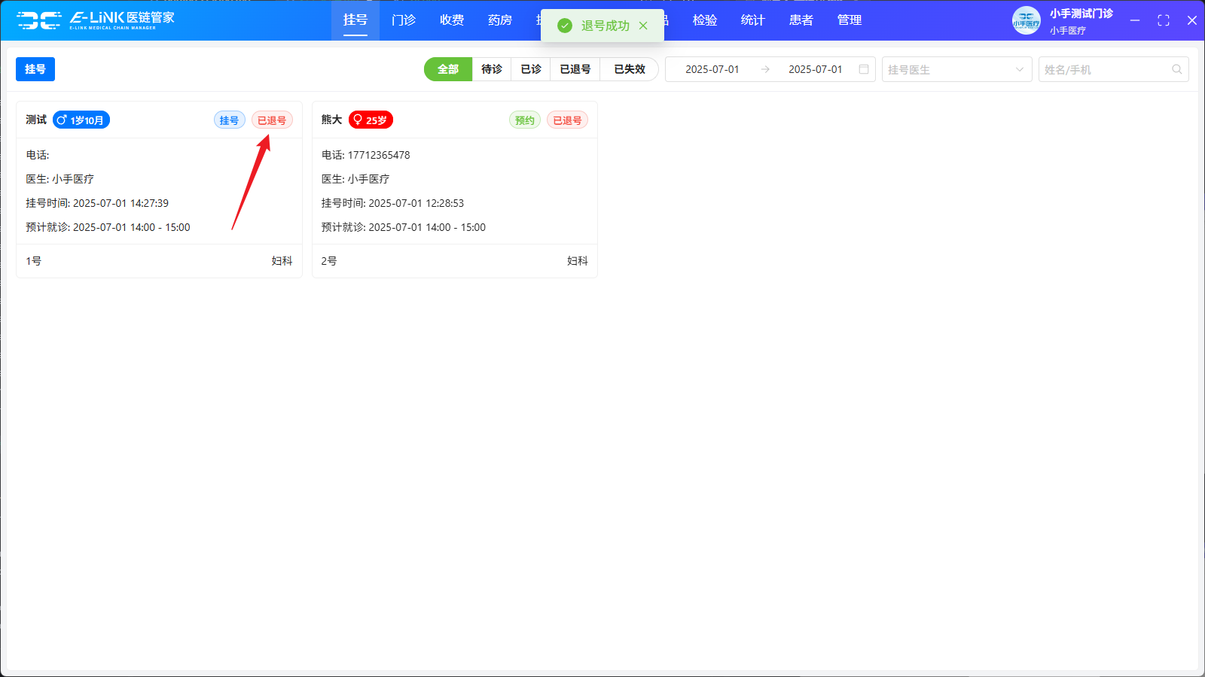Click the E-Link logo icon

(x=39, y=20)
